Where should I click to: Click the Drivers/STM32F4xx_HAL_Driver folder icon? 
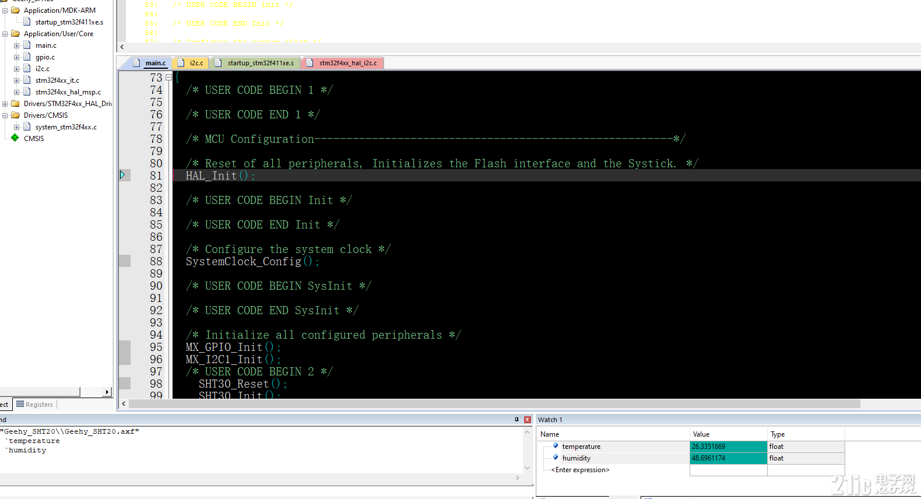coord(16,103)
